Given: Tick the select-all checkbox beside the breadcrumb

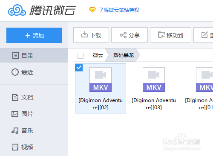Looking at the screenshot, I should click(81, 56).
